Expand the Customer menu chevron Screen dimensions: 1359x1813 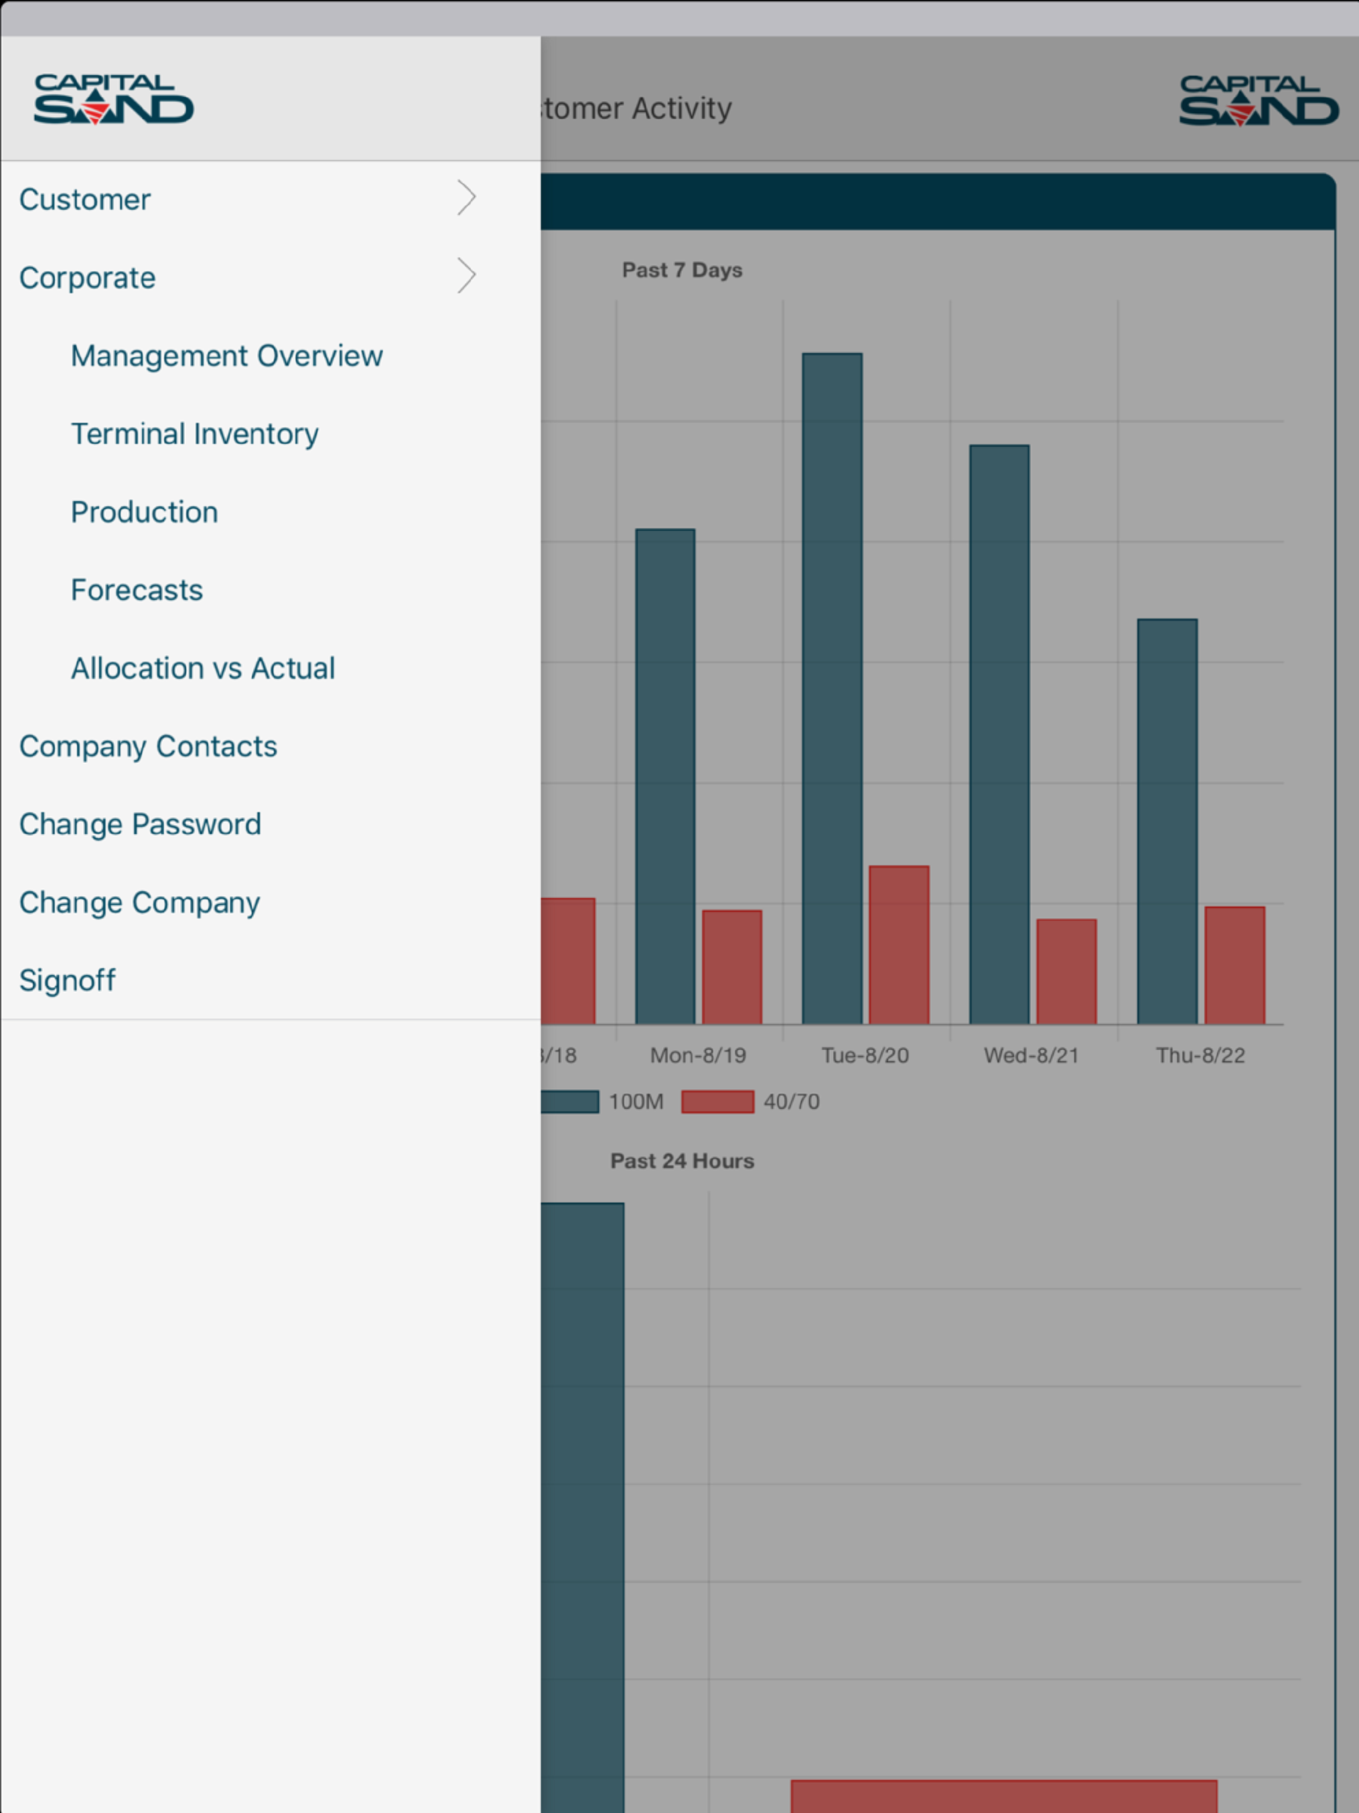466,198
